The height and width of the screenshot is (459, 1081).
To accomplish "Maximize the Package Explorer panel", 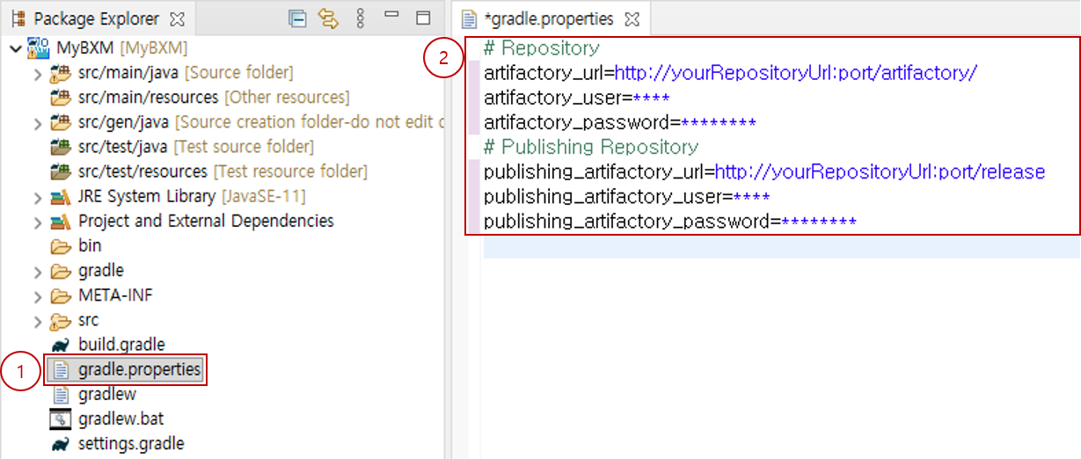I will click(x=423, y=18).
